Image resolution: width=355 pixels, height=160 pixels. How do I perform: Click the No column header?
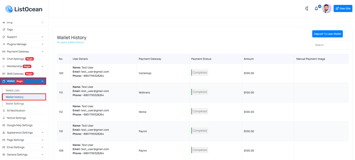(x=61, y=59)
